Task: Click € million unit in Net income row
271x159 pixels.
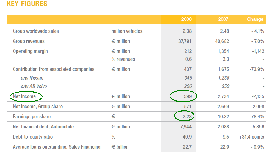Action: (121, 96)
